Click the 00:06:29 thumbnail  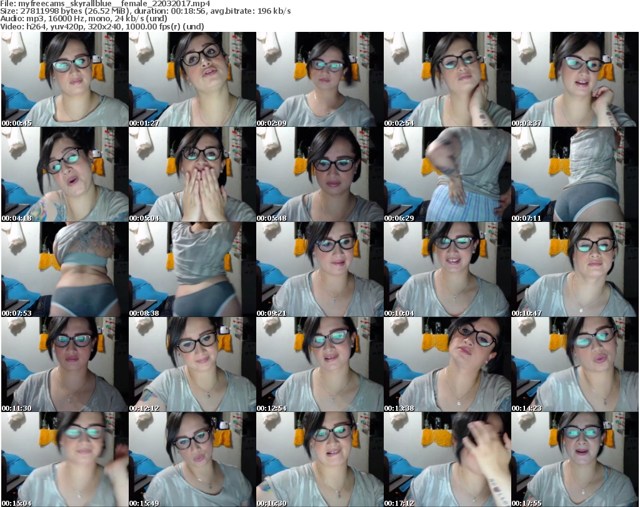[447, 174]
